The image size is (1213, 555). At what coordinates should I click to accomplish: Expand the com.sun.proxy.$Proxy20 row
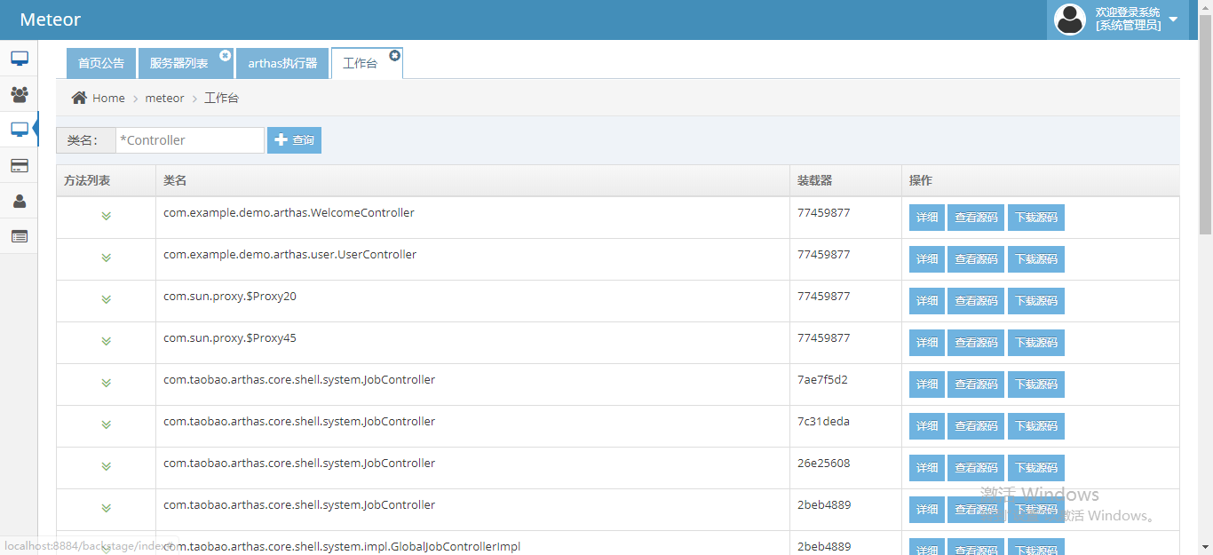coord(106,299)
